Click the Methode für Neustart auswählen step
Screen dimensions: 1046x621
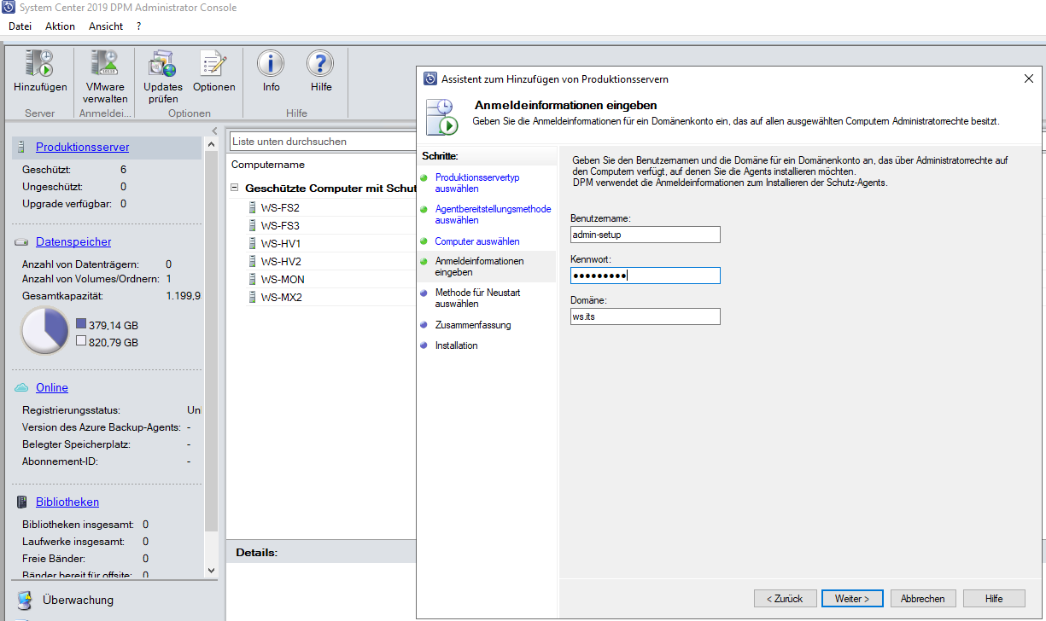pyautogui.click(x=477, y=298)
